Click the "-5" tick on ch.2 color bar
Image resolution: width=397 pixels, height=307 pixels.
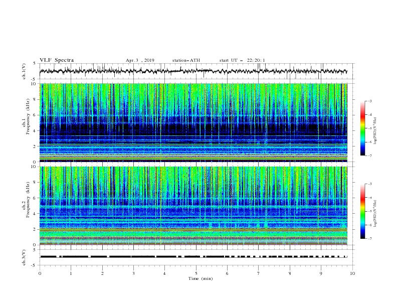[369, 211]
